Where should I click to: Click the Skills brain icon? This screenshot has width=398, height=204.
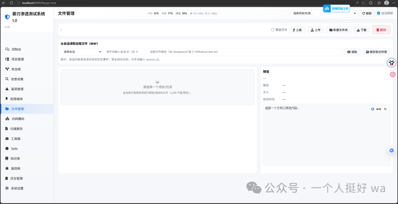(7, 148)
